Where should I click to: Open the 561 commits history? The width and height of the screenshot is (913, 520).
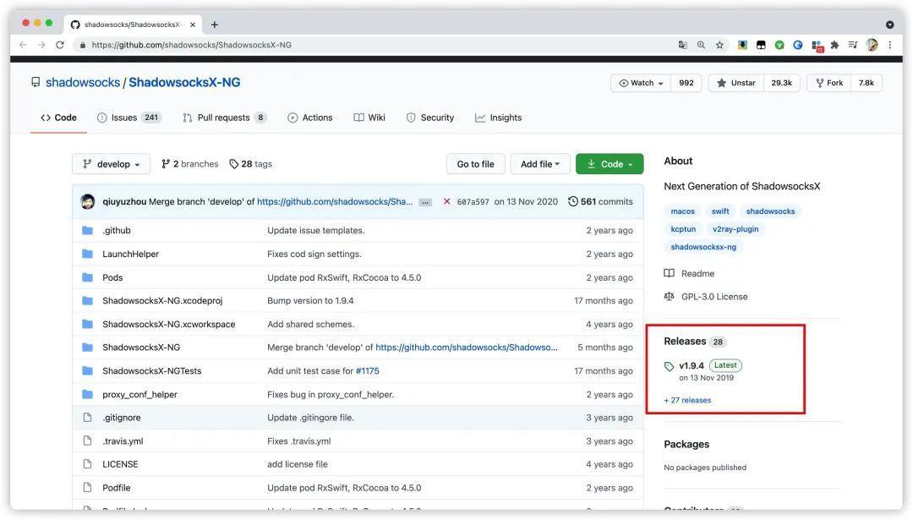[600, 201]
